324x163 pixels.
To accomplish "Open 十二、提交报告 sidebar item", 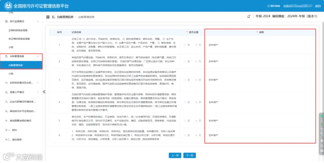I will pos(13,140).
